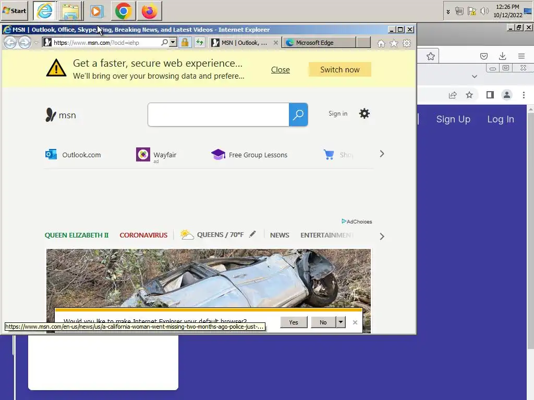Click the Sign in link on MSN
Screen dimensions: 534x400
pyautogui.click(x=338, y=114)
